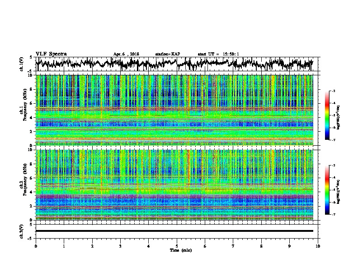Click the 'ch.1(V)' waveform axis label
The image size is (358, 276).
point(22,64)
